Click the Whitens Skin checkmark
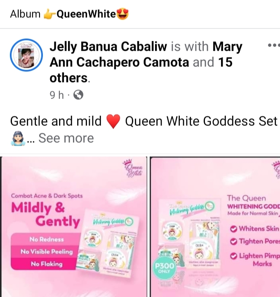 [234, 229]
